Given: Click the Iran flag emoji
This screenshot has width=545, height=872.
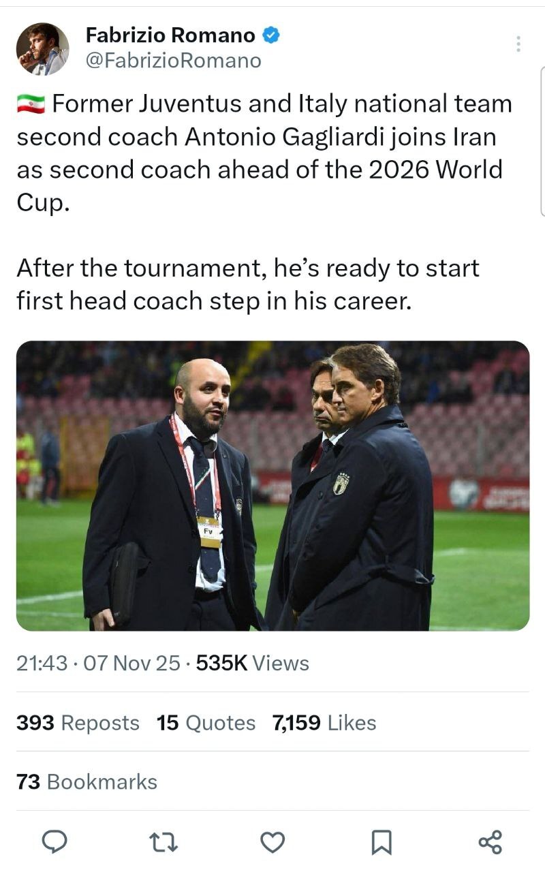Looking at the screenshot, I should pyautogui.click(x=31, y=105).
